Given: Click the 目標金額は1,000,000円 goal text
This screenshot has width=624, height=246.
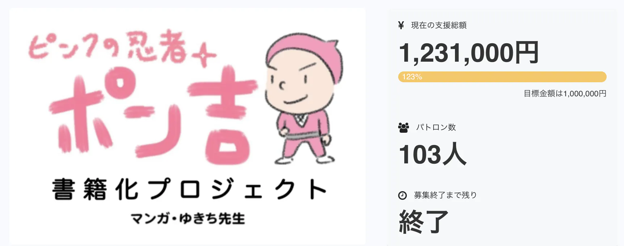Looking at the screenshot, I should (x=565, y=94).
